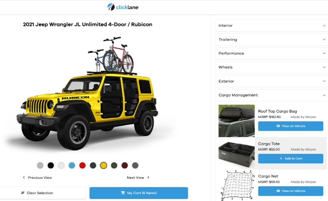This screenshot has width=328, height=201.
Task: Click the clicklane logo
Action: click(123, 7)
